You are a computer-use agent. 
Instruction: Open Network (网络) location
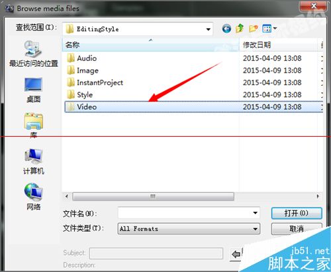coord(33,197)
